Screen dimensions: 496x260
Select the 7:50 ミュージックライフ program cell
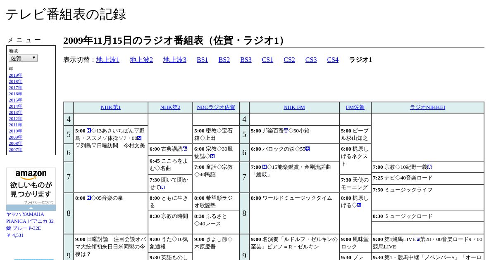427,198
